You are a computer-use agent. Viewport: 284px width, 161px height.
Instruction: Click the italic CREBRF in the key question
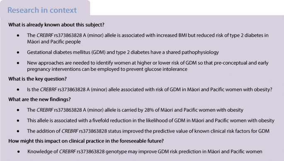[49, 89]
